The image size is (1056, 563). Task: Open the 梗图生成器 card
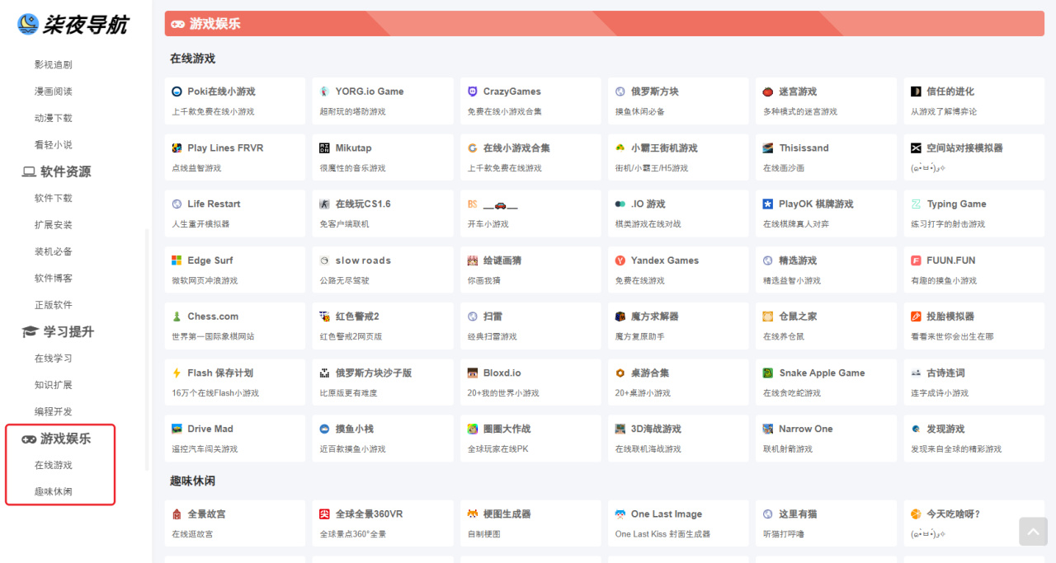pyautogui.click(x=530, y=523)
